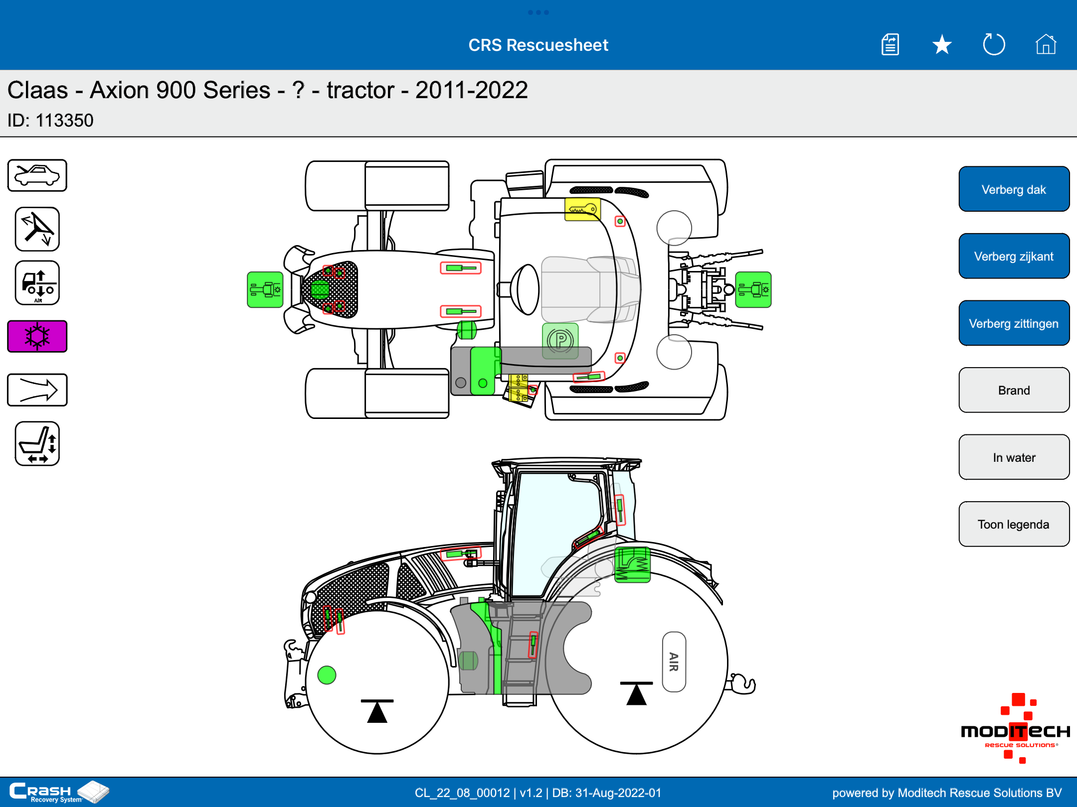This screenshot has height=807, width=1077.
Task: Tap the rear wheel jack point triangle
Action: [x=636, y=693]
